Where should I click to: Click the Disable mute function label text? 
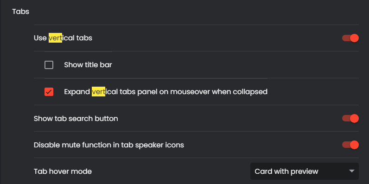click(x=109, y=145)
